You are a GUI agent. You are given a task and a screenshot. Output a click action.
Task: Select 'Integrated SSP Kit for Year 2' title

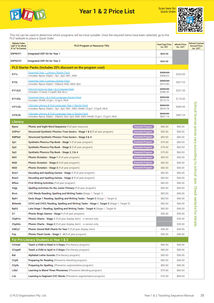[x=44, y=61]
